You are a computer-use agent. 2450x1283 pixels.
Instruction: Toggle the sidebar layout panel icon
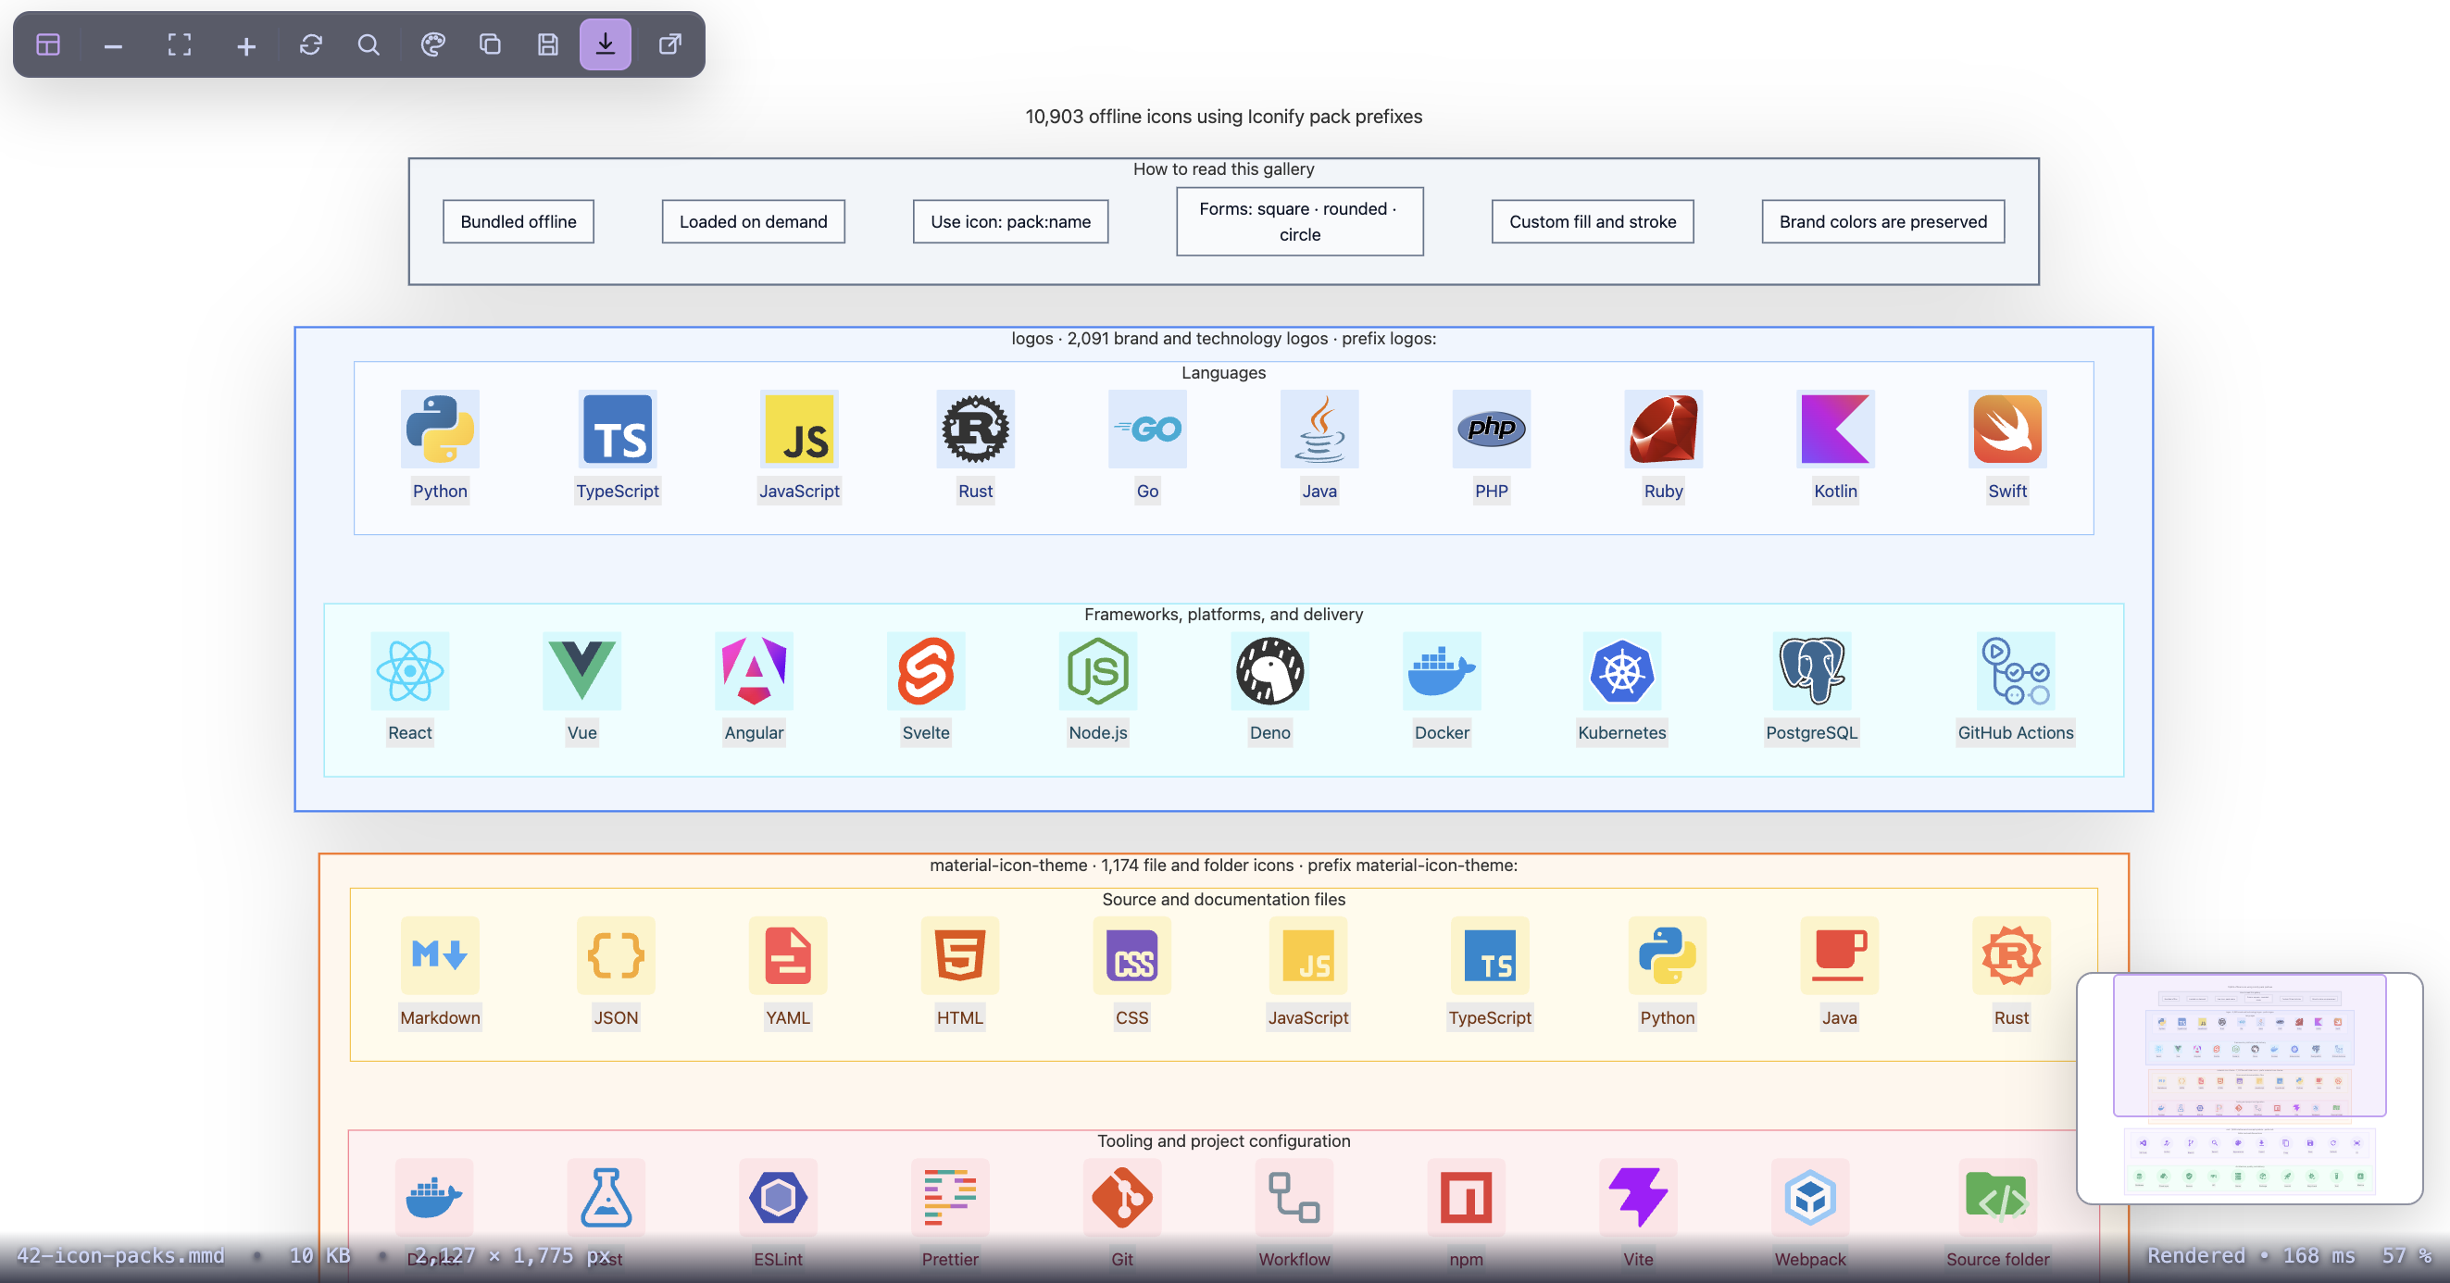(48, 44)
